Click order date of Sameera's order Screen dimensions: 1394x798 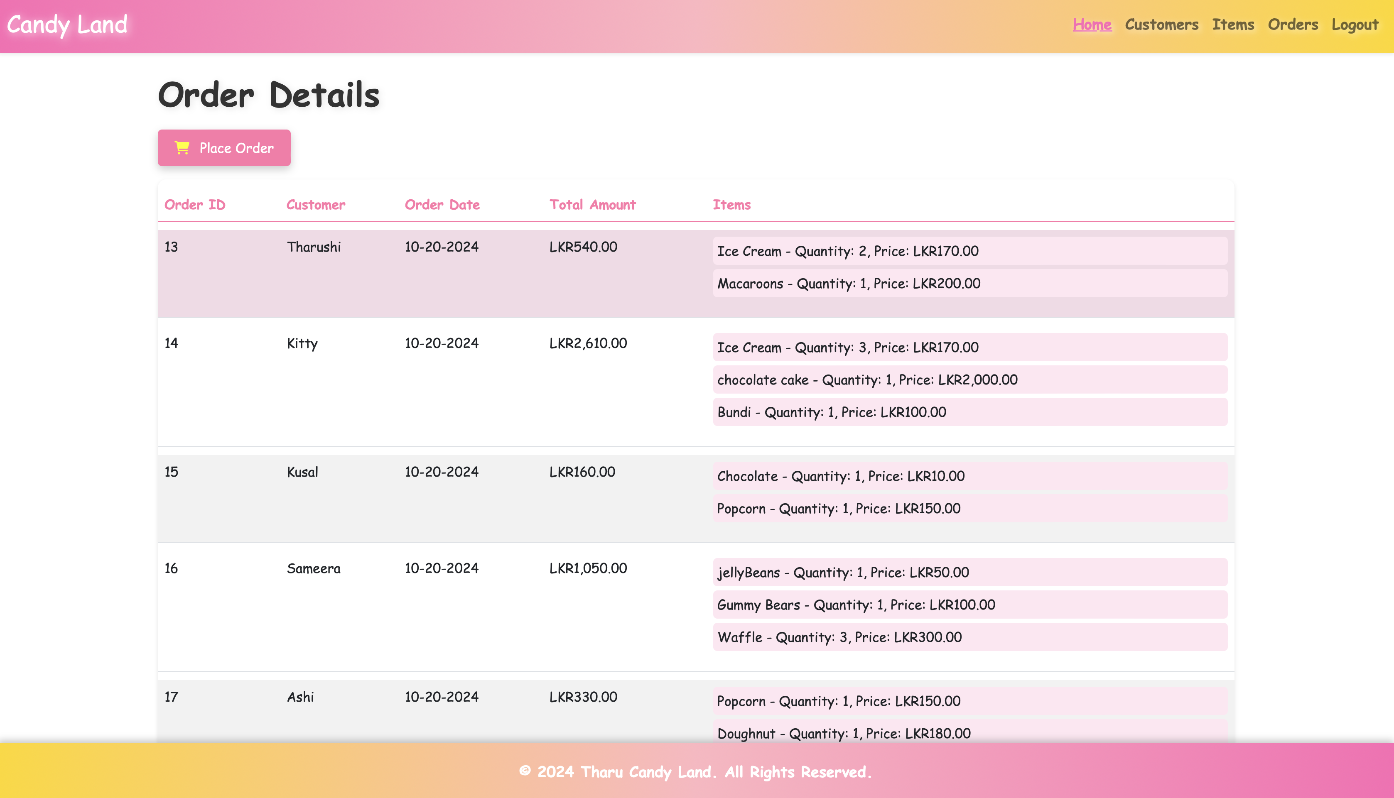click(441, 568)
